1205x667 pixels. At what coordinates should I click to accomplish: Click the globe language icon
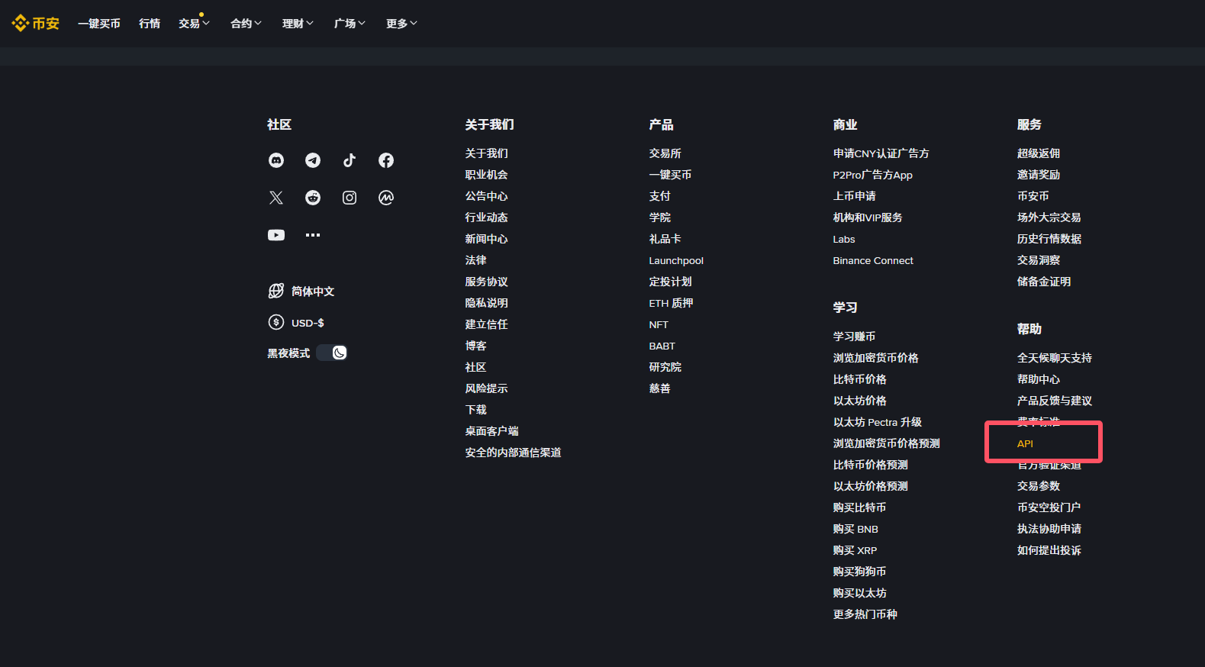pos(276,291)
